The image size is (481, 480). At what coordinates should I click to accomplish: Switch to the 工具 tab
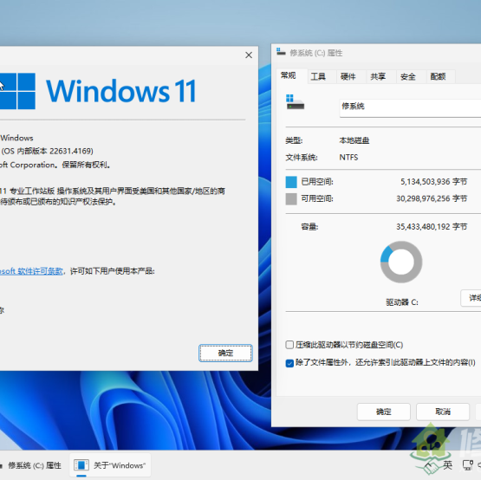pos(318,76)
